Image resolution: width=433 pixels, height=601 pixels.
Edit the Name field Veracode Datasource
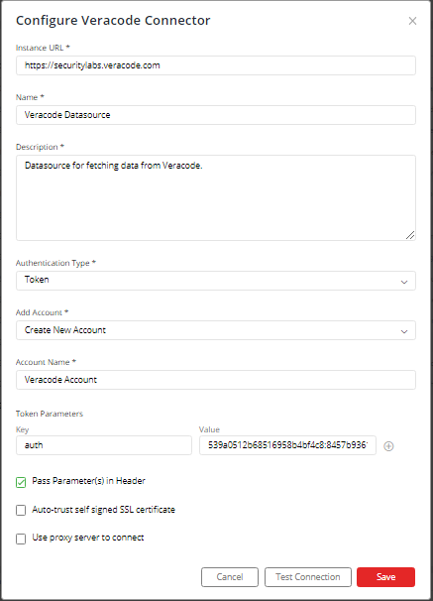[216, 115]
